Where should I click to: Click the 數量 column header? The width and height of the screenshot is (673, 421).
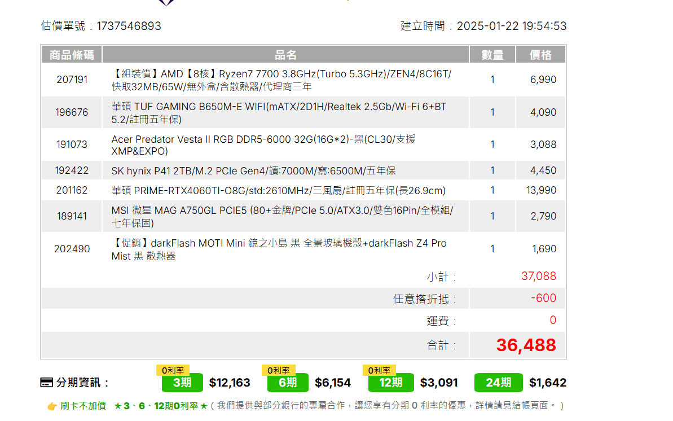click(492, 55)
